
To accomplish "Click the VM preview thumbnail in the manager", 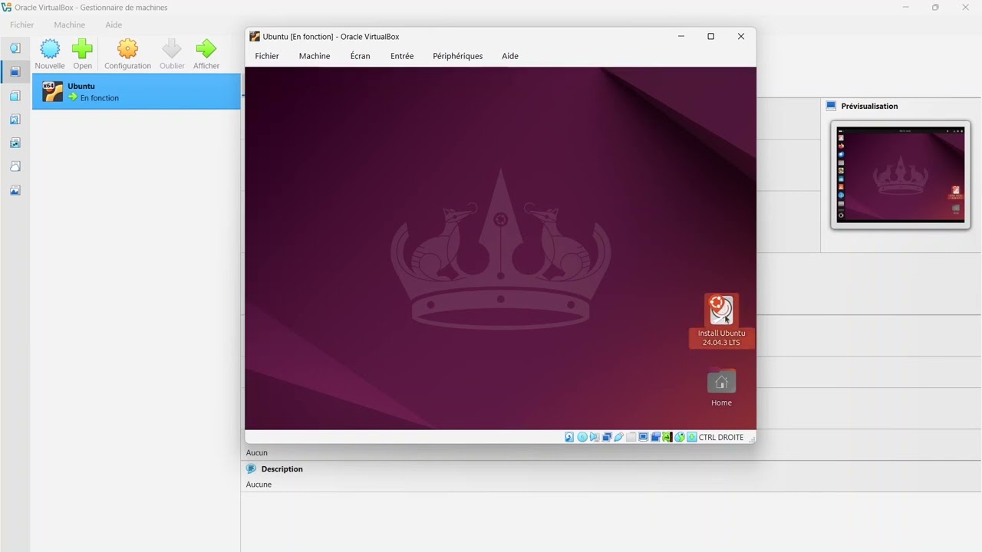I will 901,175.
